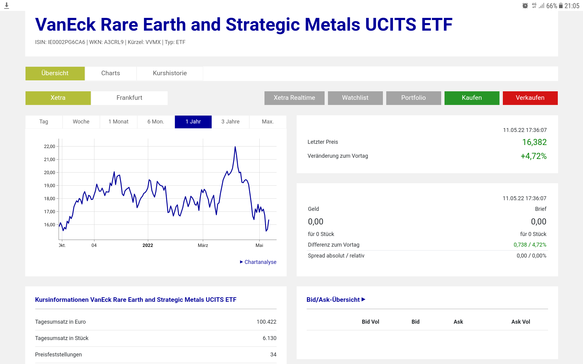Tap the alarm clock status icon
583x364 pixels.
(x=525, y=6)
